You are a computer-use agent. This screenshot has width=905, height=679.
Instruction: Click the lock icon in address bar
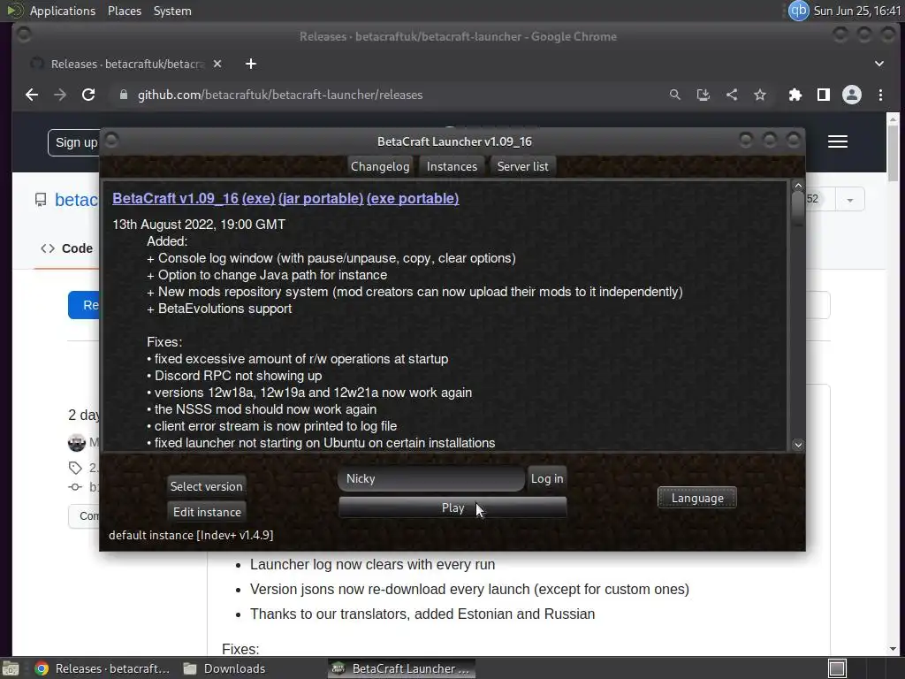(x=124, y=95)
